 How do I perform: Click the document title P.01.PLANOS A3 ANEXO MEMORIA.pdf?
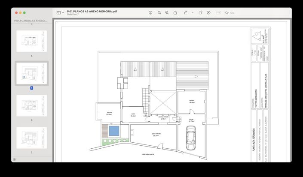[x=92, y=11]
